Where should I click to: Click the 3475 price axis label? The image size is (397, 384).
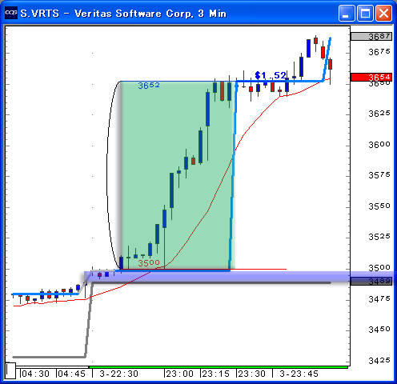pyautogui.click(x=379, y=299)
